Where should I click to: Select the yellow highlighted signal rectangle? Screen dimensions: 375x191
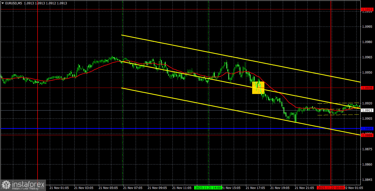pyautogui.click(x=258, y=88)
